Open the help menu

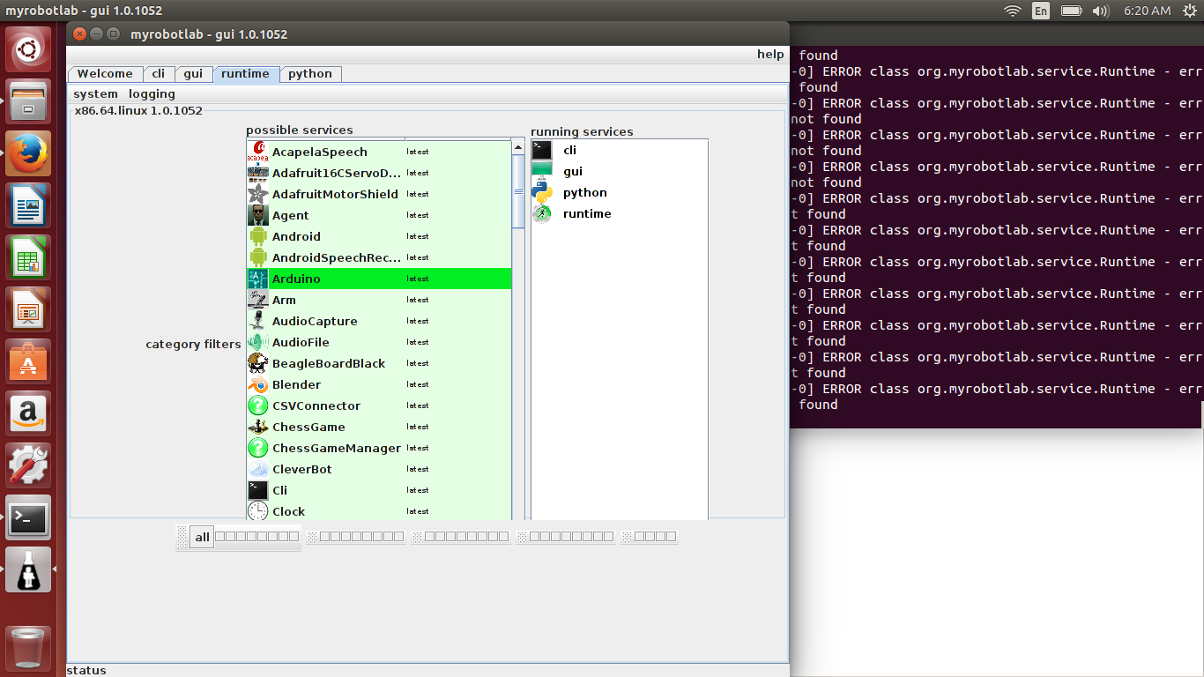pyautogui.click(x=770, y=54)
